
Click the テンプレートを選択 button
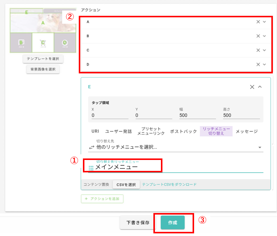pyautogui.click(x=43, y=59)
